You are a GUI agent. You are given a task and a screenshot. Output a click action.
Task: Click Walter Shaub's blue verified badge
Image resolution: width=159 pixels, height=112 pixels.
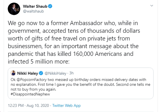coord(50,6)
